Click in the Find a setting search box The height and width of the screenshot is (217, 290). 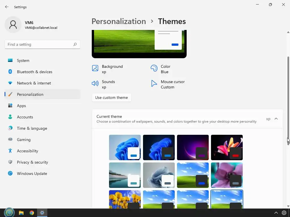point(42,44)
